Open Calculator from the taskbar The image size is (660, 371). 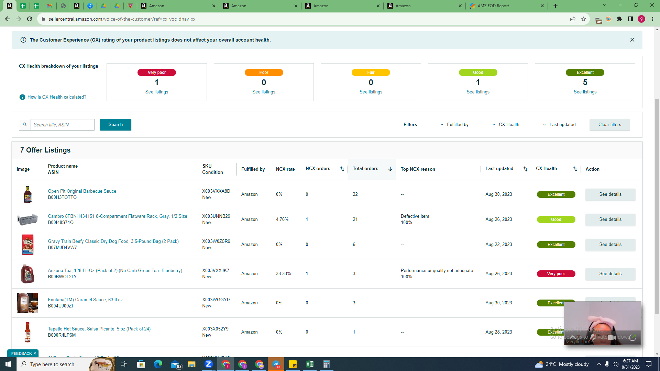point(327,364)
